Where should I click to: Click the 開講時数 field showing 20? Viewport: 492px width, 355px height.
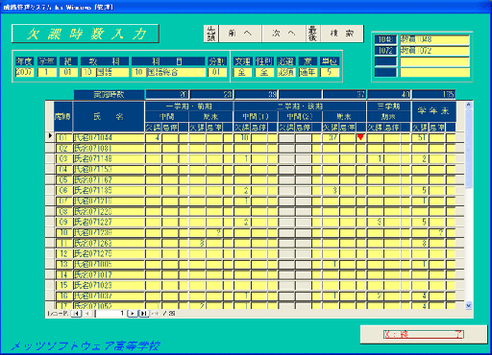pos(167,95)
